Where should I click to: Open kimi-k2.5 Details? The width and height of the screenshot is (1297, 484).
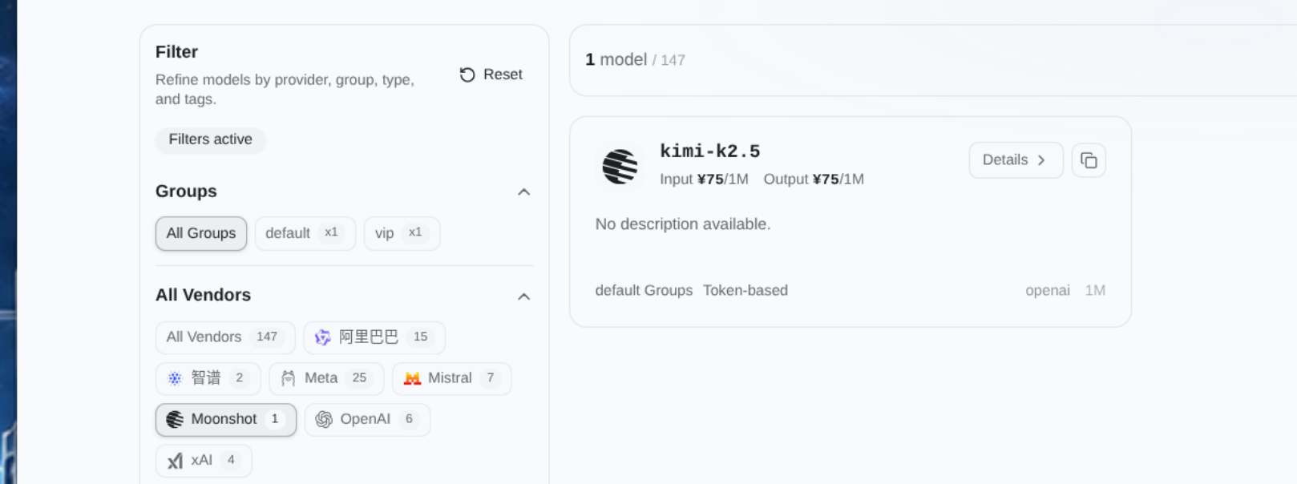pyautogui.click(x=1016, y=160)
